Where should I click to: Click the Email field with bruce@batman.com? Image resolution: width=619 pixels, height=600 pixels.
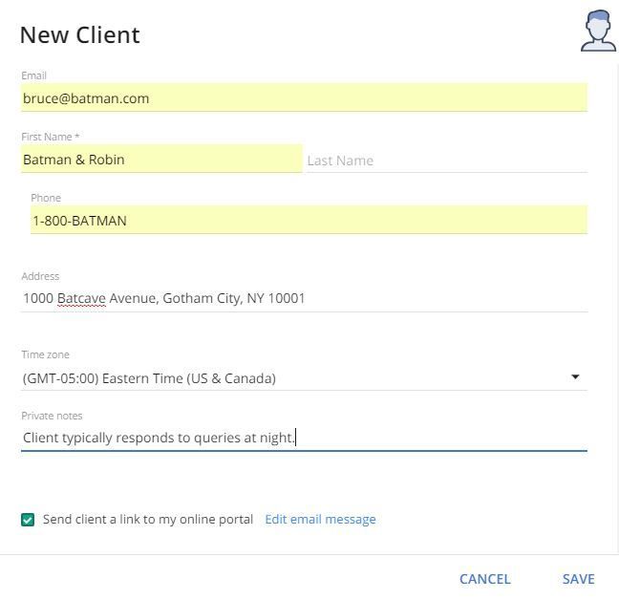[304, 98]
